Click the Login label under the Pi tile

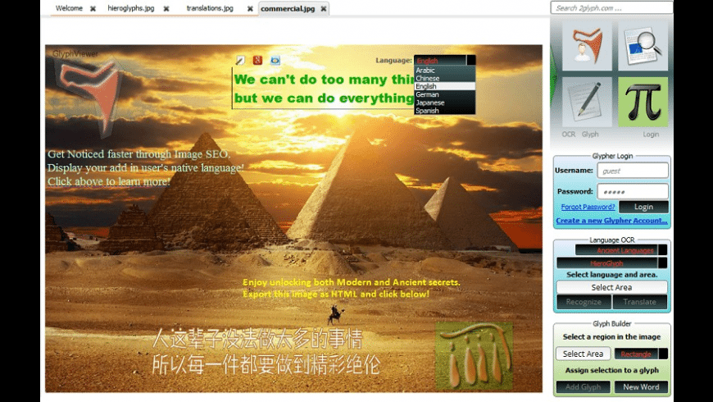(x=651, y=135)
